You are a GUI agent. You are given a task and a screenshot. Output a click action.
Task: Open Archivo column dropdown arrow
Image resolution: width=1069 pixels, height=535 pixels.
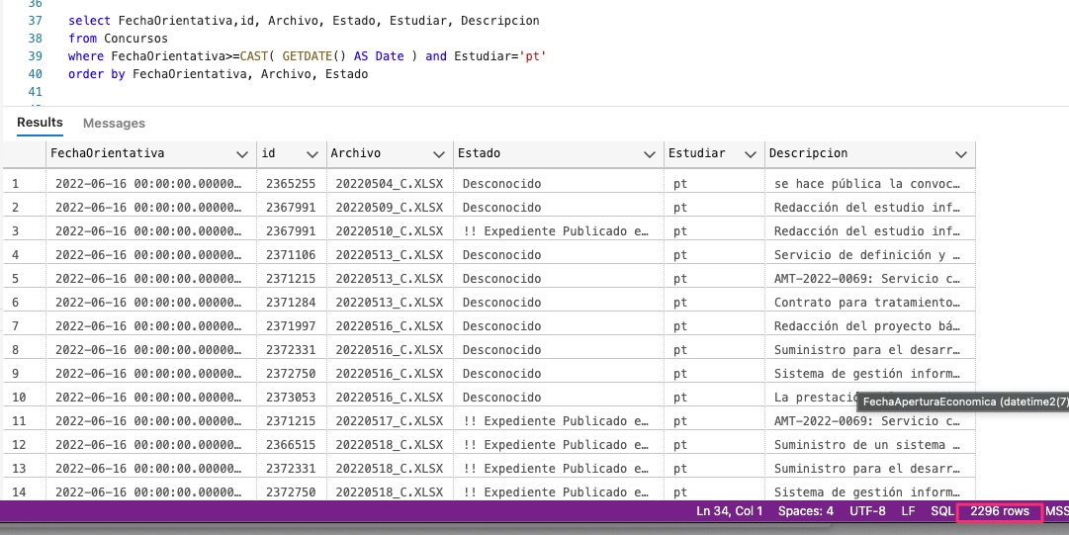tap(439, 154)
